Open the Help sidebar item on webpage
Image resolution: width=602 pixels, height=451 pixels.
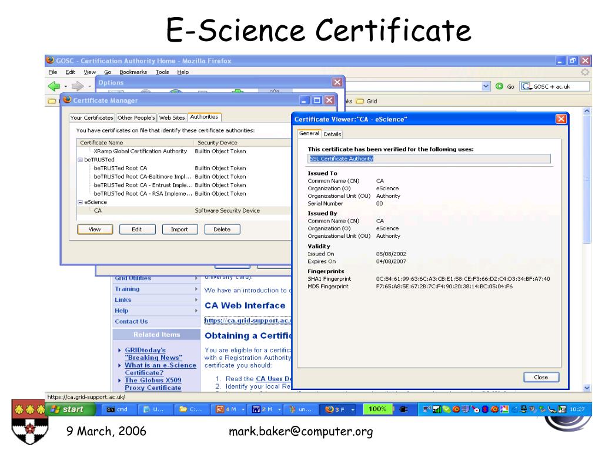pyautogui.click(x=156, y=311)
